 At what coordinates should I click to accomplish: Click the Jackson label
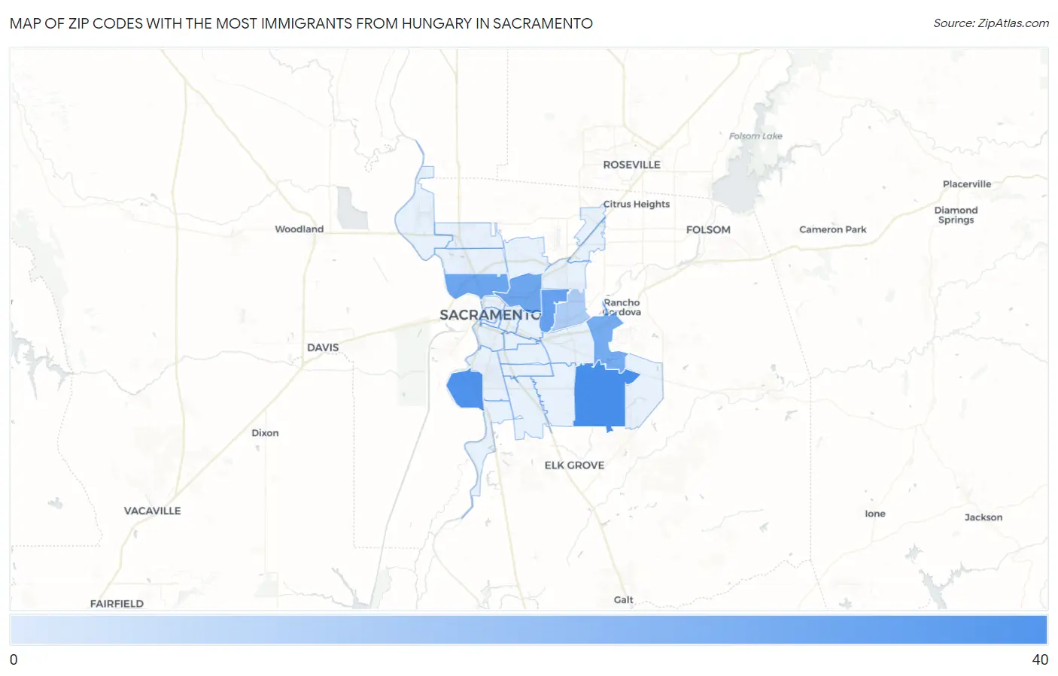pos(984,517)
